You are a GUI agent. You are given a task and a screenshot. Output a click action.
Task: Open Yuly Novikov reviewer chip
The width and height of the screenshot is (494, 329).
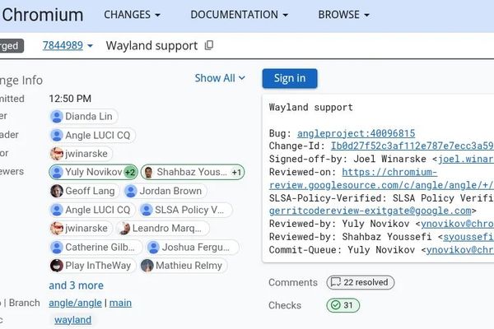[x=93, y=172]
